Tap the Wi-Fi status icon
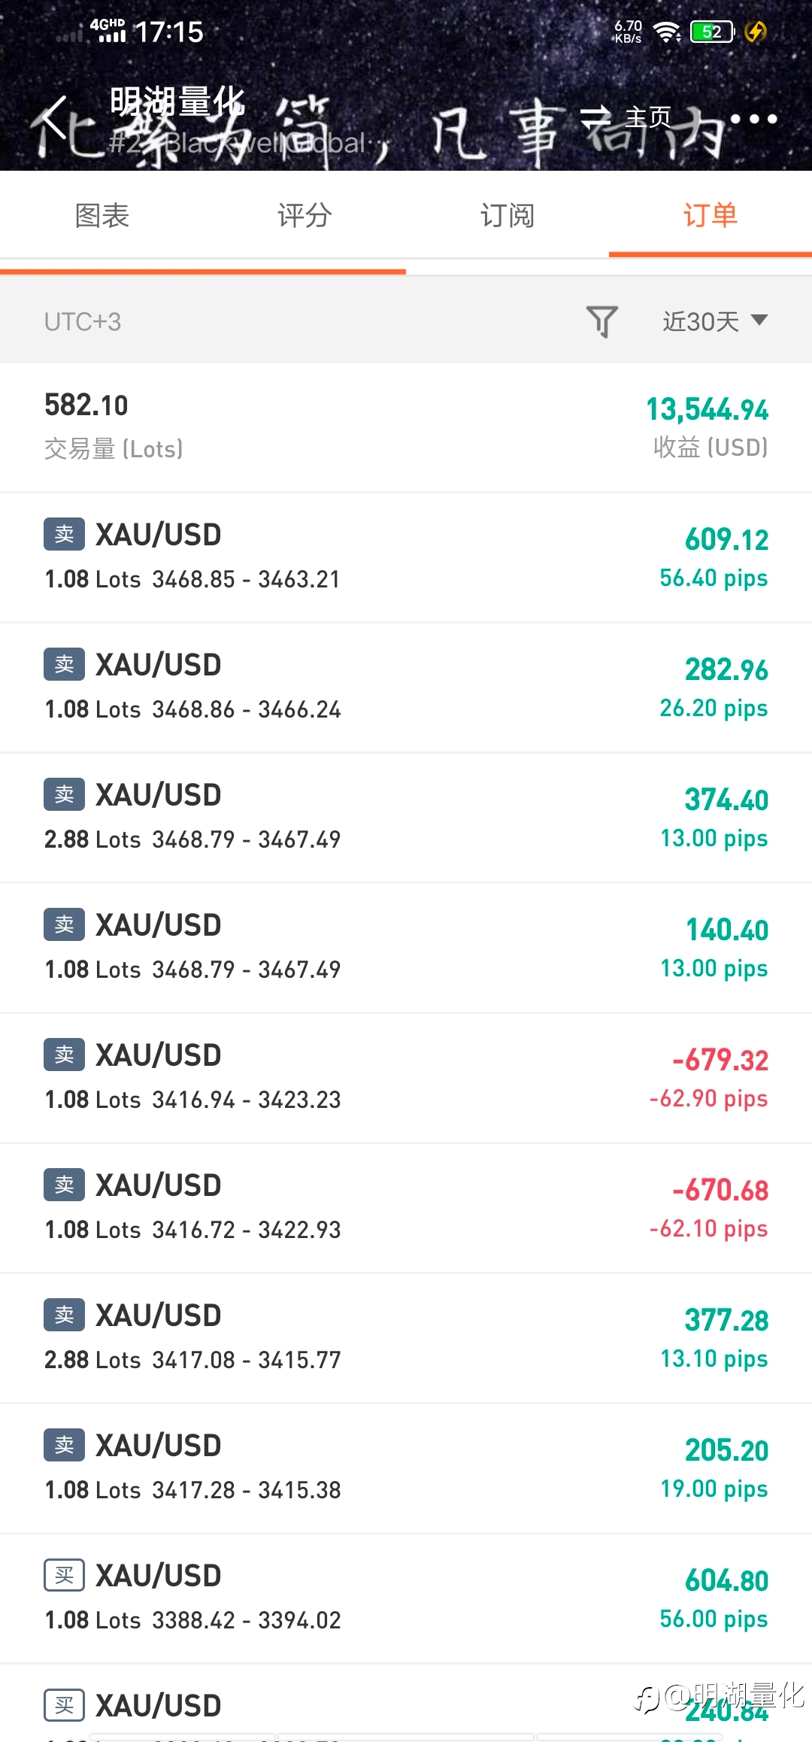This screenshot has height=1742, width=812. click(x=666, y=32)
